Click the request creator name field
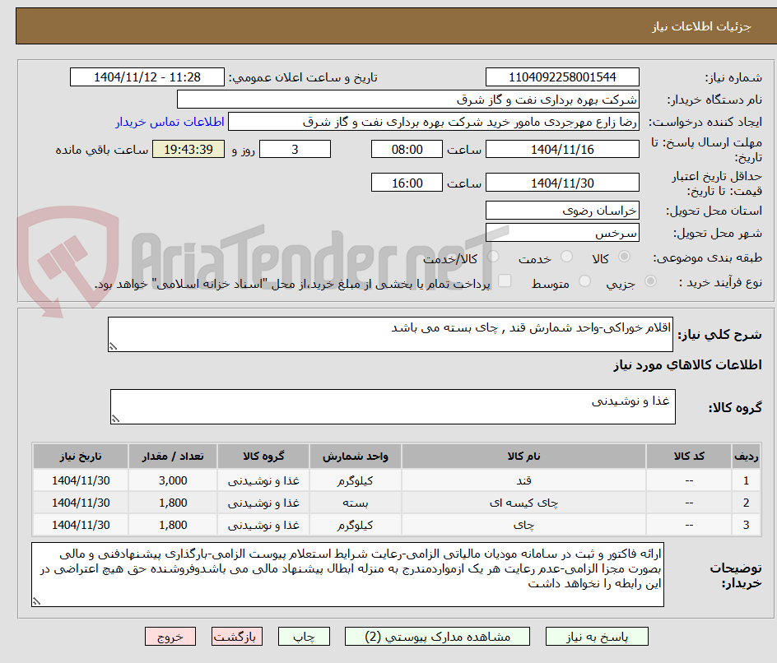The height and width of the screenshot is (663, 777). pyautogui.click(x=434, y=122)
